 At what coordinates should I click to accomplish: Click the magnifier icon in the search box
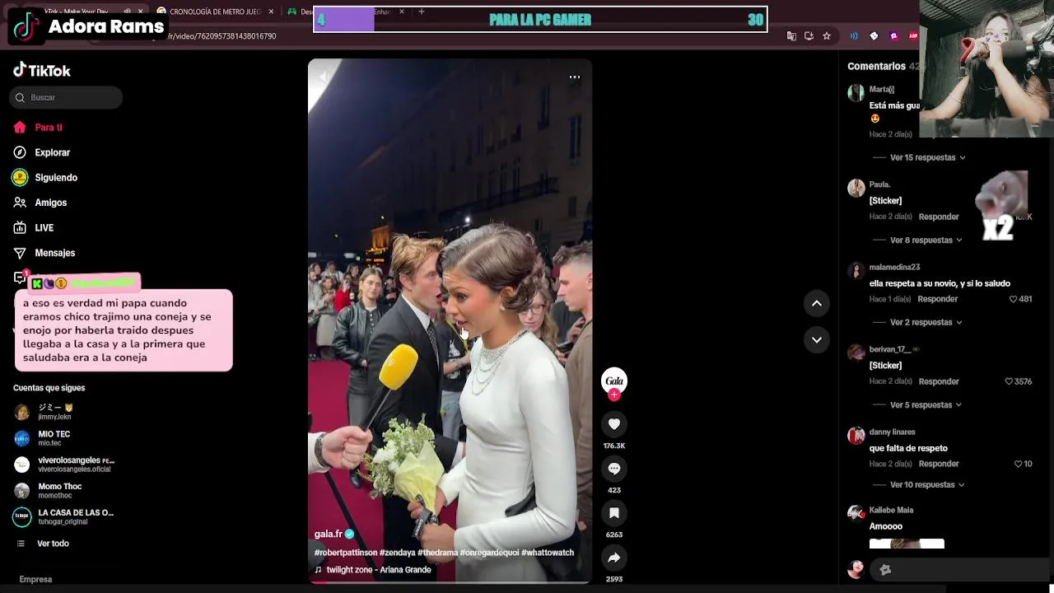[x=20, y=97]
